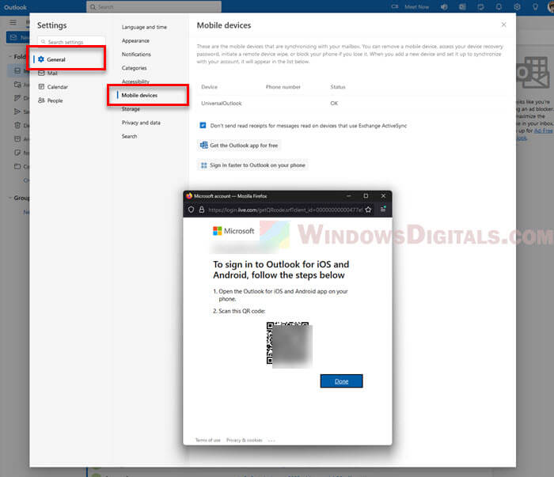This screenshot has height=477, width=554.
Task: Open Accessibility settings
Action: click(135, 81)
